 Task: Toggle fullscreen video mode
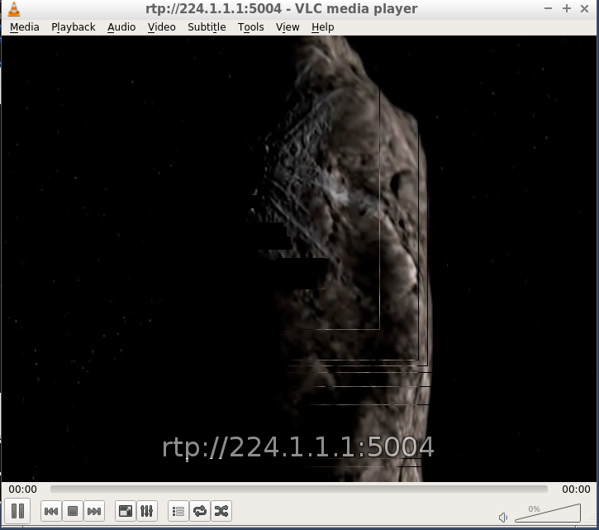pos(126,511)
